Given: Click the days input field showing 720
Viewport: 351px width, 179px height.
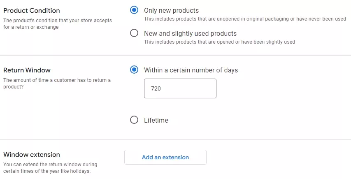Looking at the screenshot, I should coord(180,88).
